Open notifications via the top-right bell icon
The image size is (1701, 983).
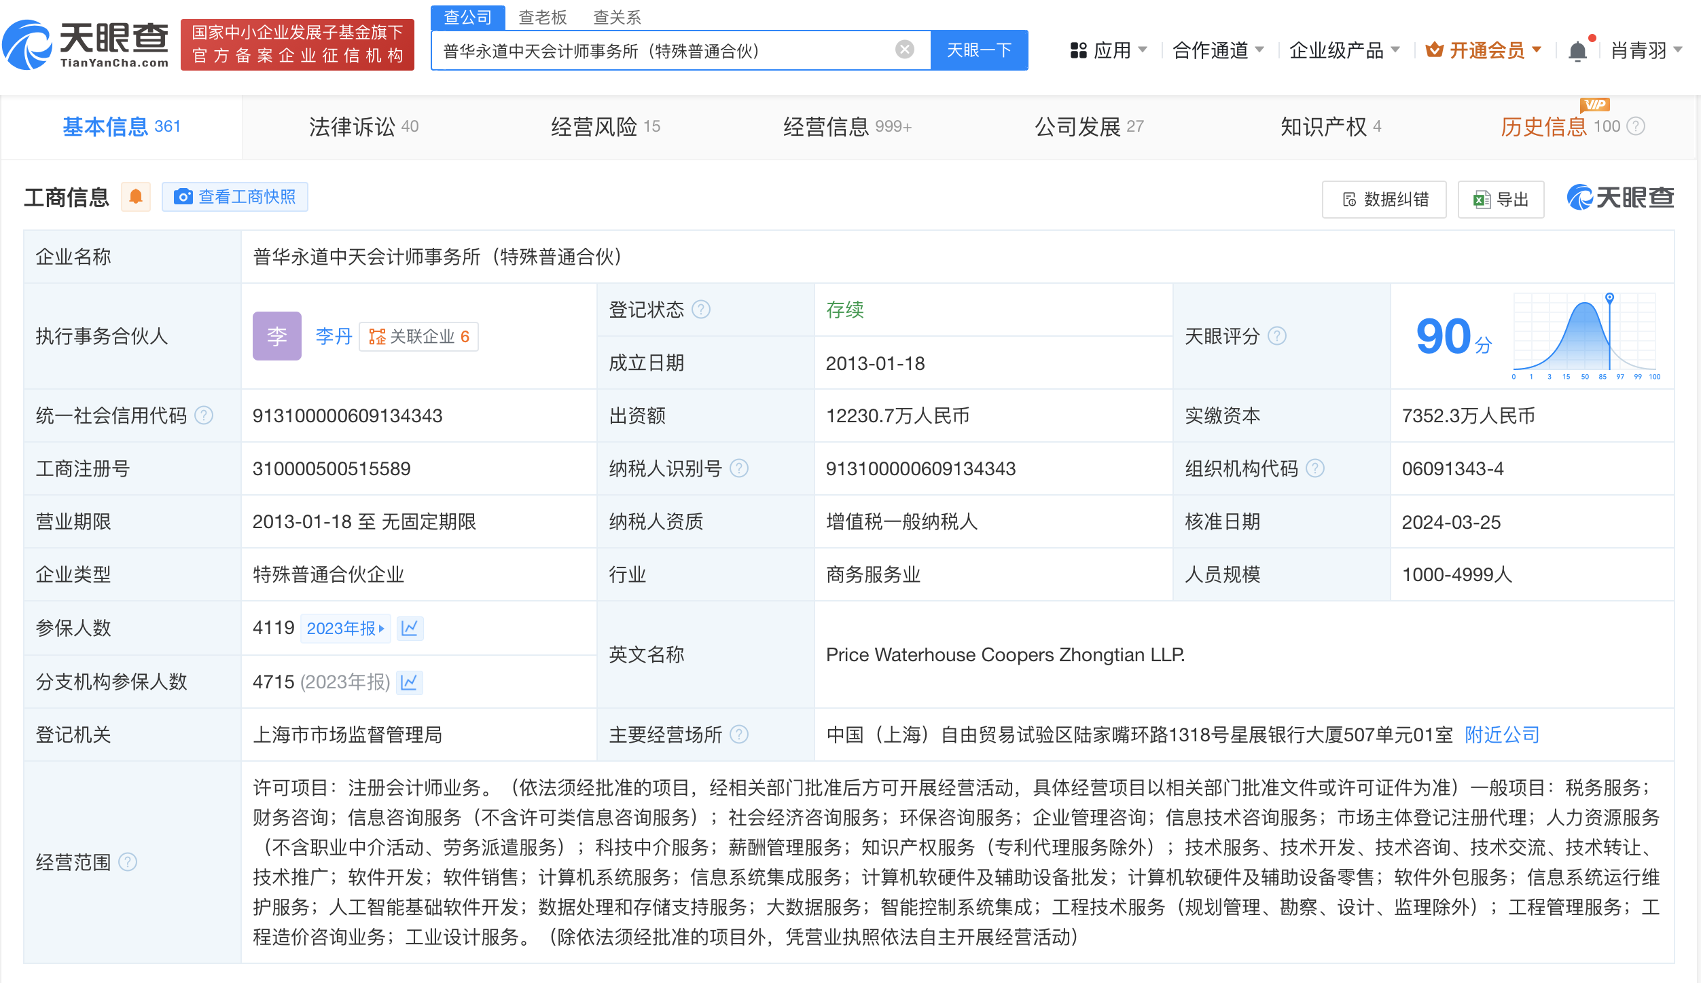pos(1577,50)
